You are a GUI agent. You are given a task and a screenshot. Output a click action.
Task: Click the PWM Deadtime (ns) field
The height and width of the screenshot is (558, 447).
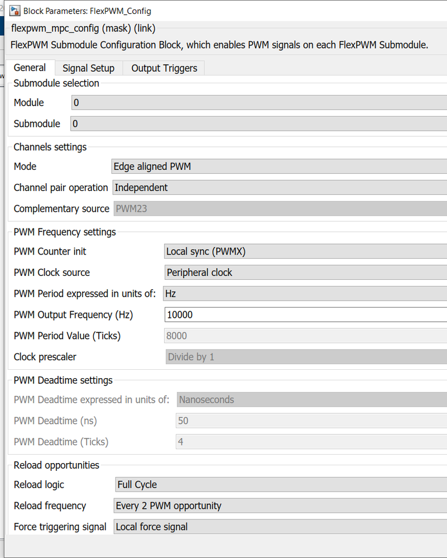tap(311, 421)
